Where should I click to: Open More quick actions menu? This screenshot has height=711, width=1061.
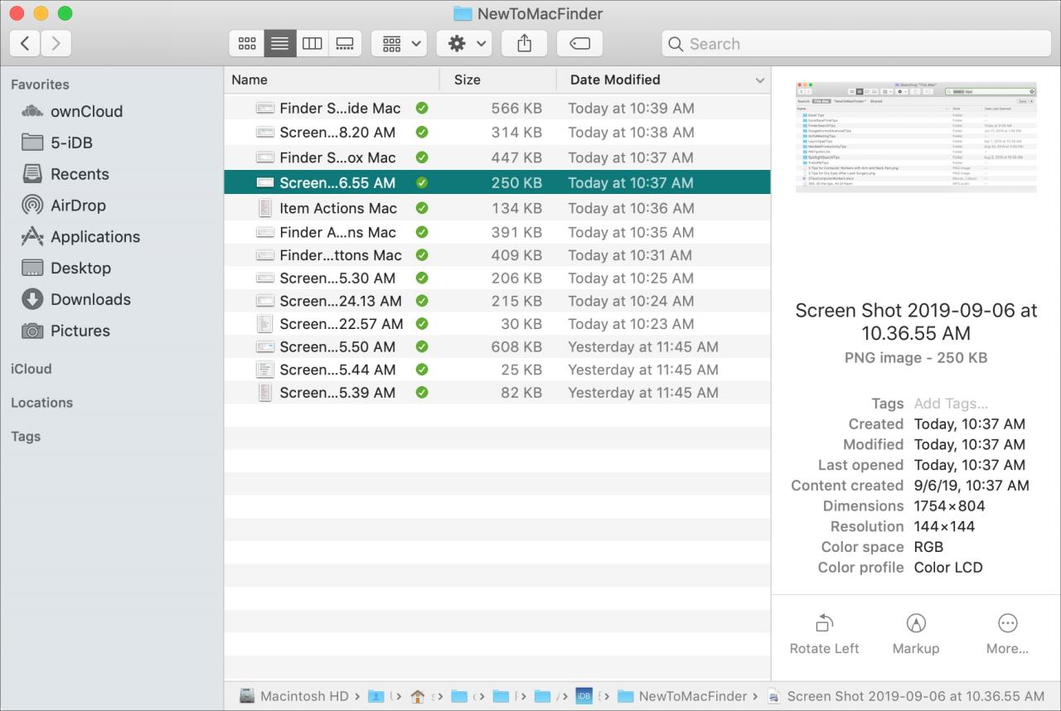coord(1007,634)
